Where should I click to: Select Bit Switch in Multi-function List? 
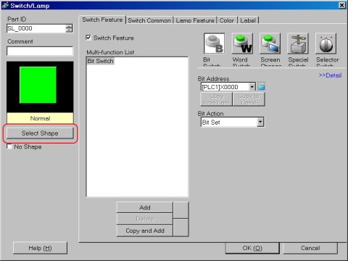coord(100,61)
